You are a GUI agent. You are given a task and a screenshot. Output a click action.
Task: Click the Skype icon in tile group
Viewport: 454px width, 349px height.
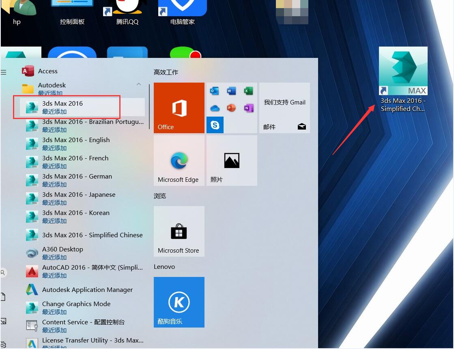[x=215, y=125]
